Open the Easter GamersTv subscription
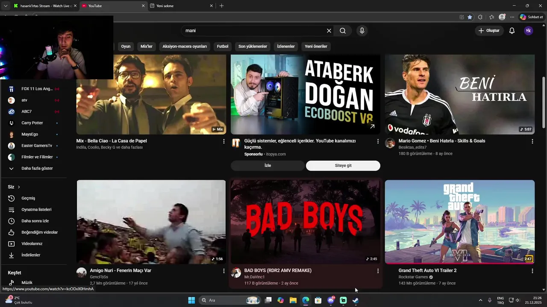The image size is (547, 307). [33, 146]
